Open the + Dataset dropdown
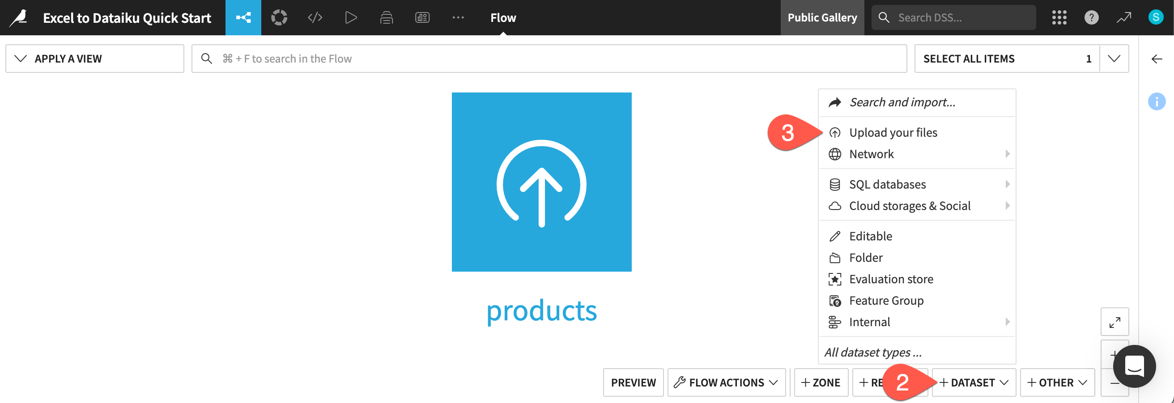The height and width of the screenshot is (403, 1174). pos(974,382)
